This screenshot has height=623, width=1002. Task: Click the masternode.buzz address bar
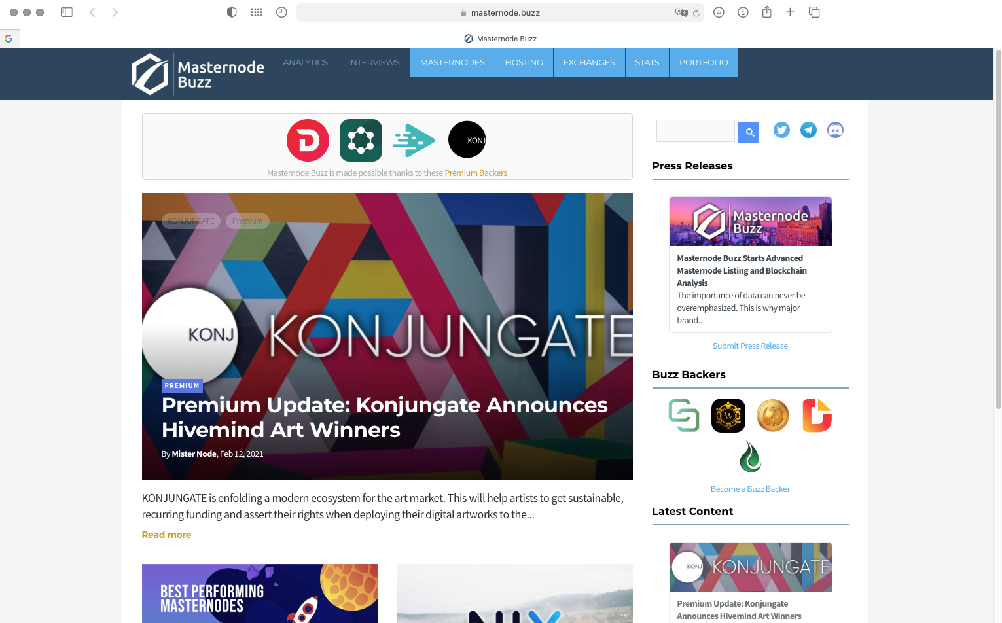tap(500, 12)
